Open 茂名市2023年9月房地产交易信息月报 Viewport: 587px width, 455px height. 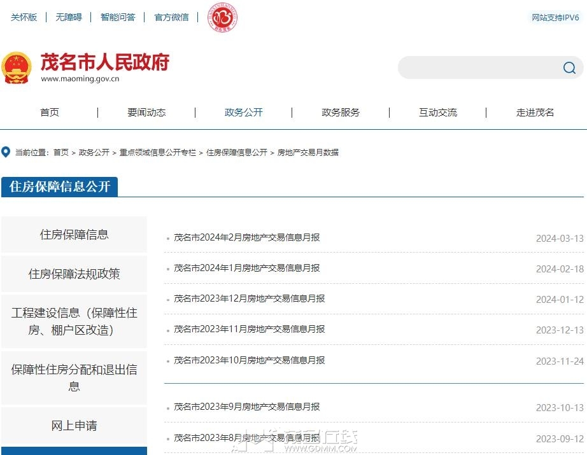(246, 407)
